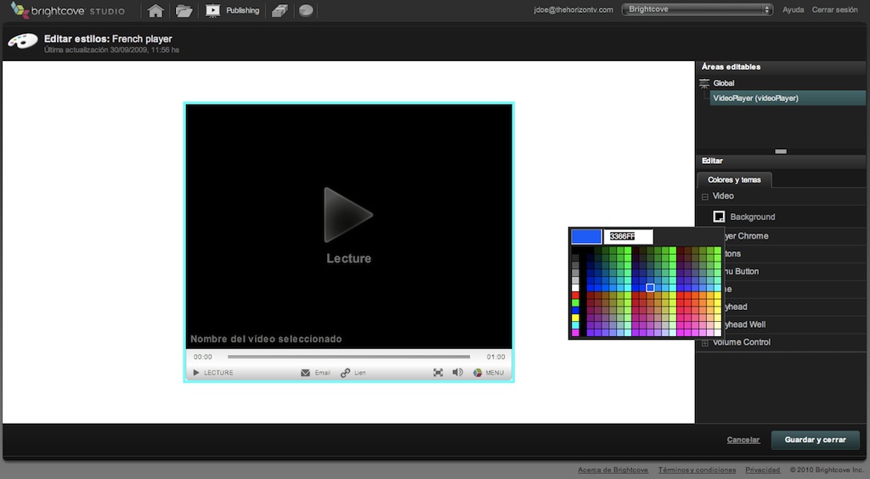Image resolution: width=870 pixels, height=479 pixels.
Task: Click Guardar y cerrar button
Action: point(815,440)
